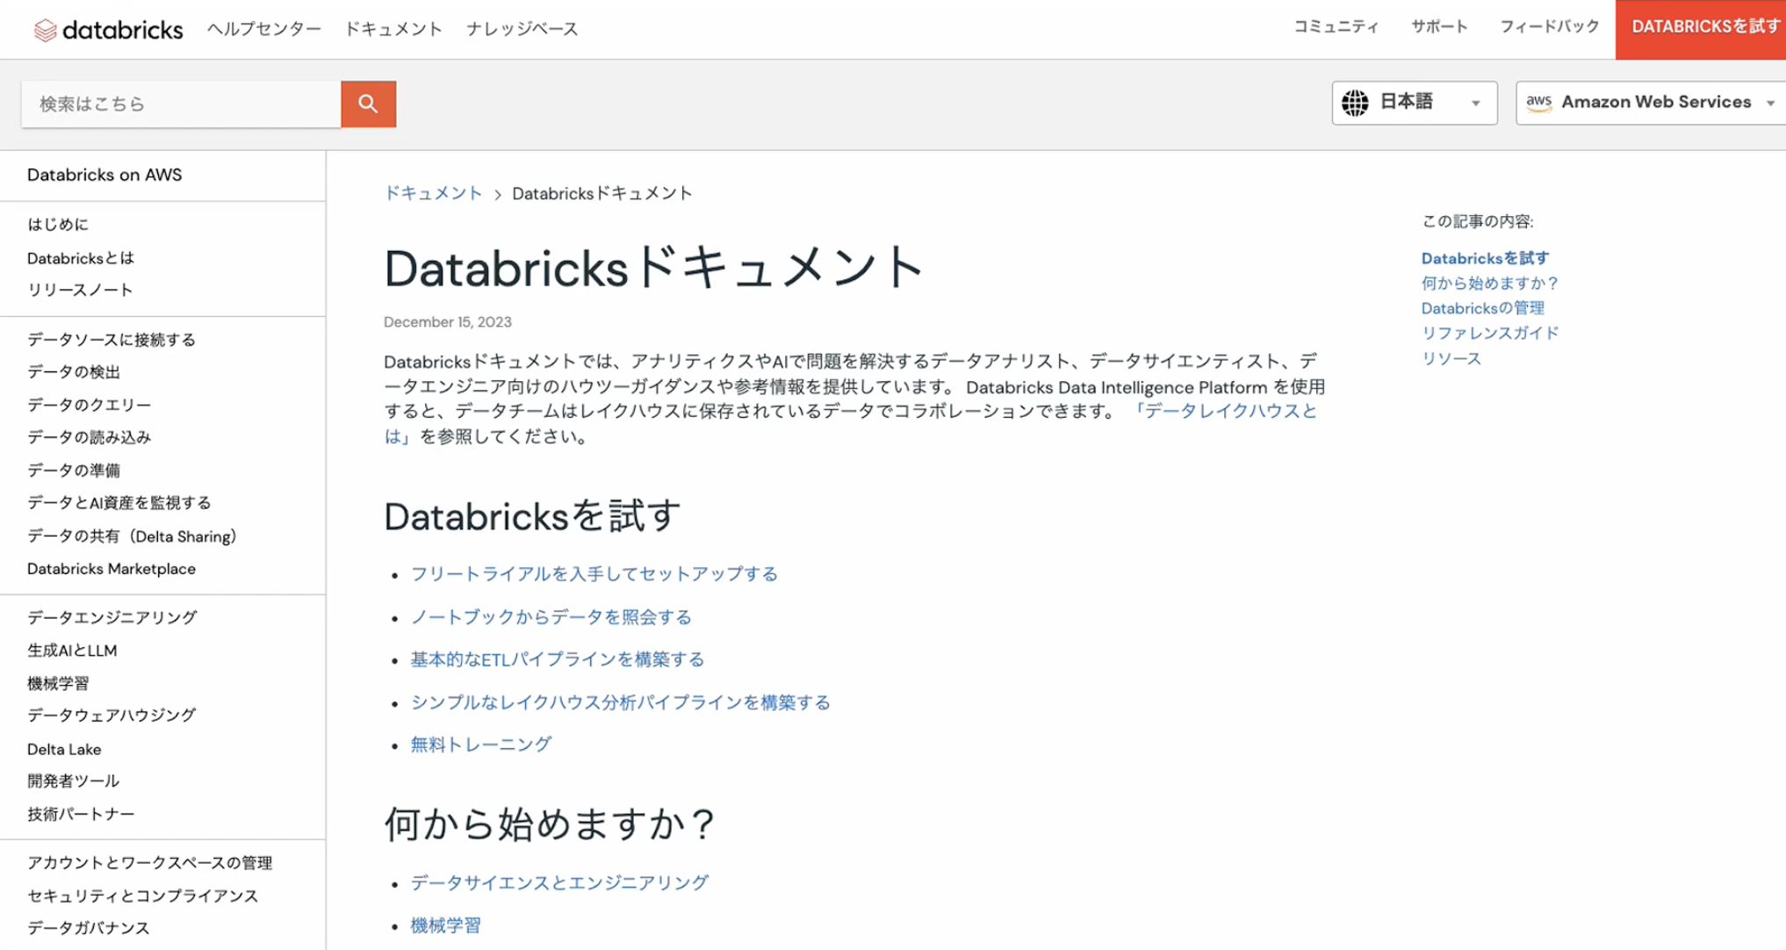Open Databricks Marketplace from the sidebar
1786x950 pixels.
[111, 568]
